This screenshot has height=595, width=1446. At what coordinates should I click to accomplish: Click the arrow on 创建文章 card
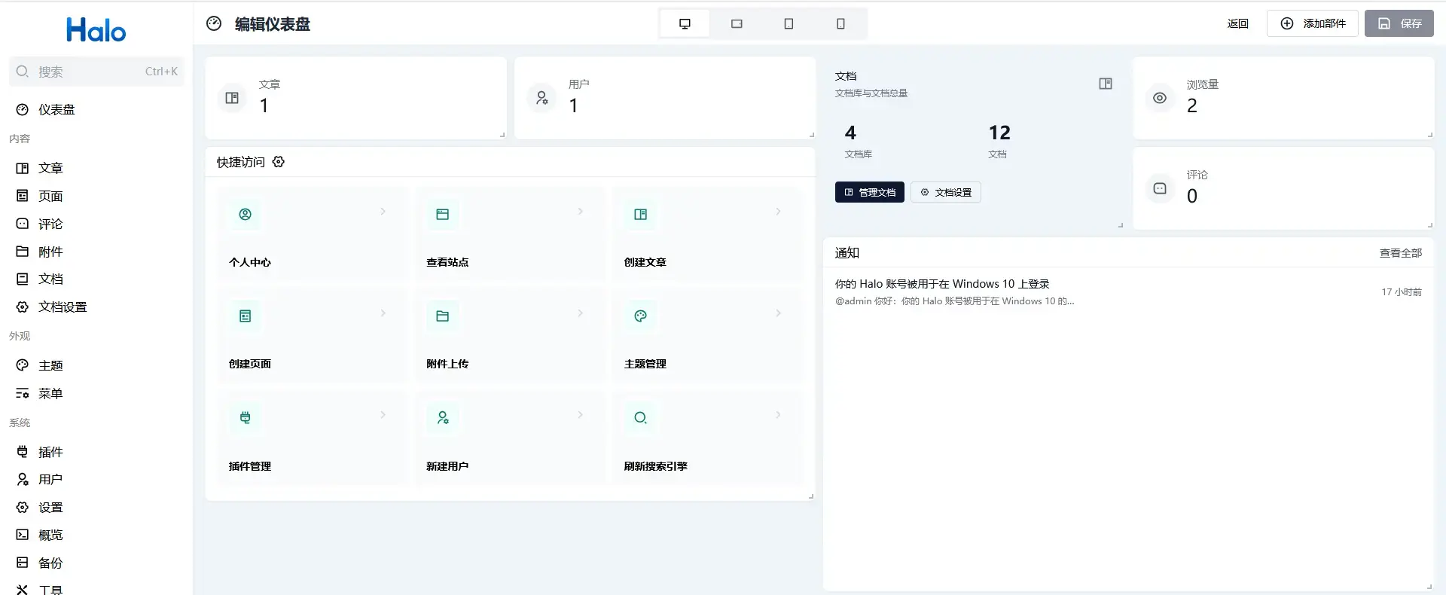778,212
